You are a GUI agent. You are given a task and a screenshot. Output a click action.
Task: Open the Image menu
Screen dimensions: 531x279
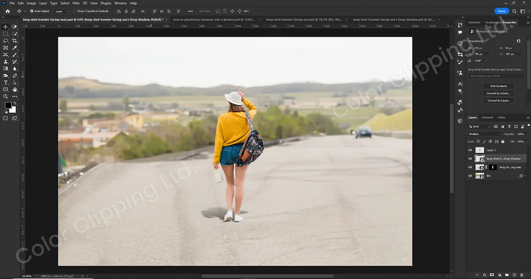[31, 3]
